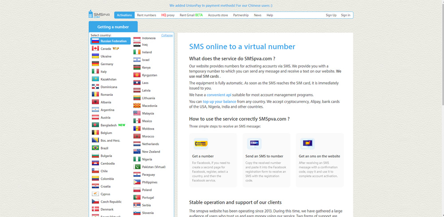The width and height of the screenshot is (444, 217).
Task: Switch to the Activations tab
Action: (x=124, y=15)
